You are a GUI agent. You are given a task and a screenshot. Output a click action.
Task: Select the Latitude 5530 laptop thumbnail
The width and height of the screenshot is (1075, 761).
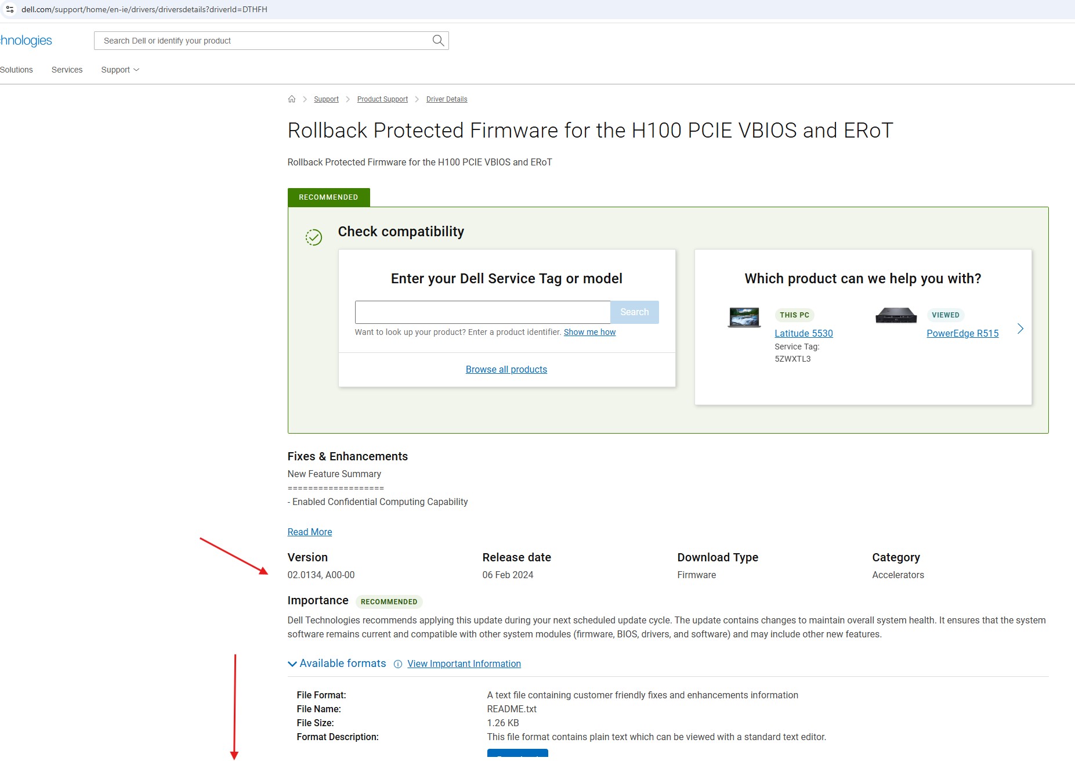tap(744, 317)
